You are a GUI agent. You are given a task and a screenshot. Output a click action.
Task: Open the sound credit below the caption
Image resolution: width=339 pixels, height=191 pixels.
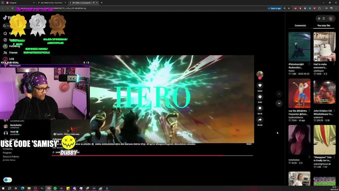click(x=66, y=152)
